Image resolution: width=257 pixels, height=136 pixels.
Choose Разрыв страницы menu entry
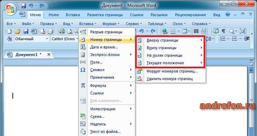107,32
